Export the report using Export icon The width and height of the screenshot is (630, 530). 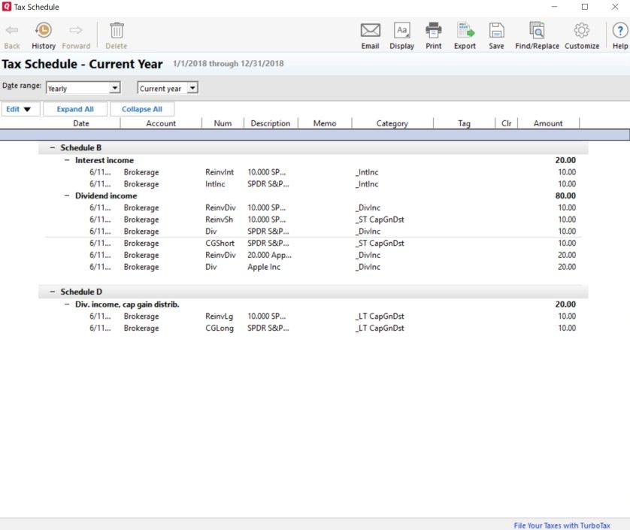[x=465, y=31]
